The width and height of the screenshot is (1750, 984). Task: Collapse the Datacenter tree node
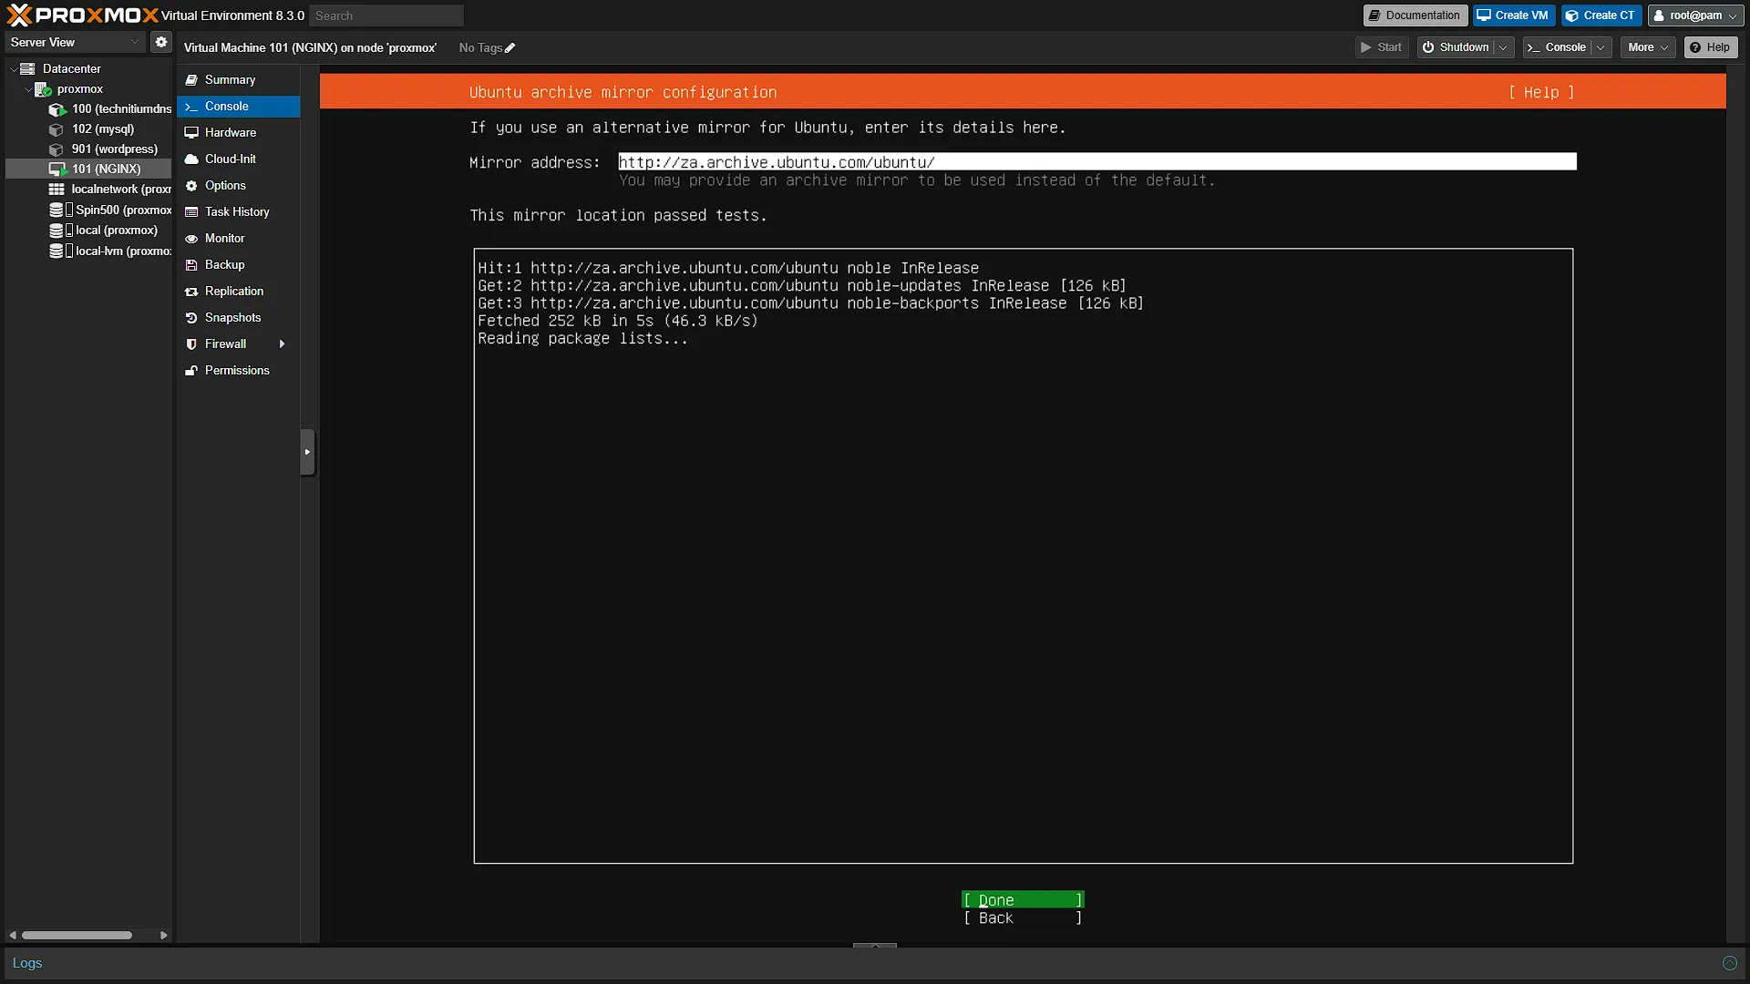click(x=13, y=69)
